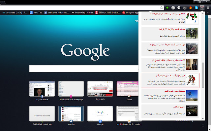
Task: Open the red headline about research centers
Action: pos(167,14)
